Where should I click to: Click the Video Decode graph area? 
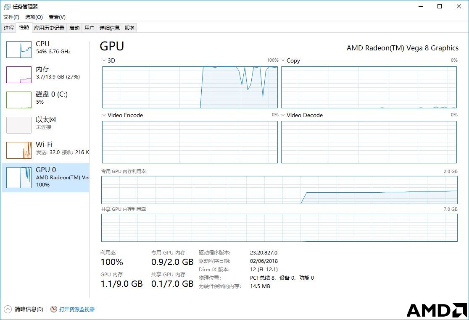[x=369, y=142]
